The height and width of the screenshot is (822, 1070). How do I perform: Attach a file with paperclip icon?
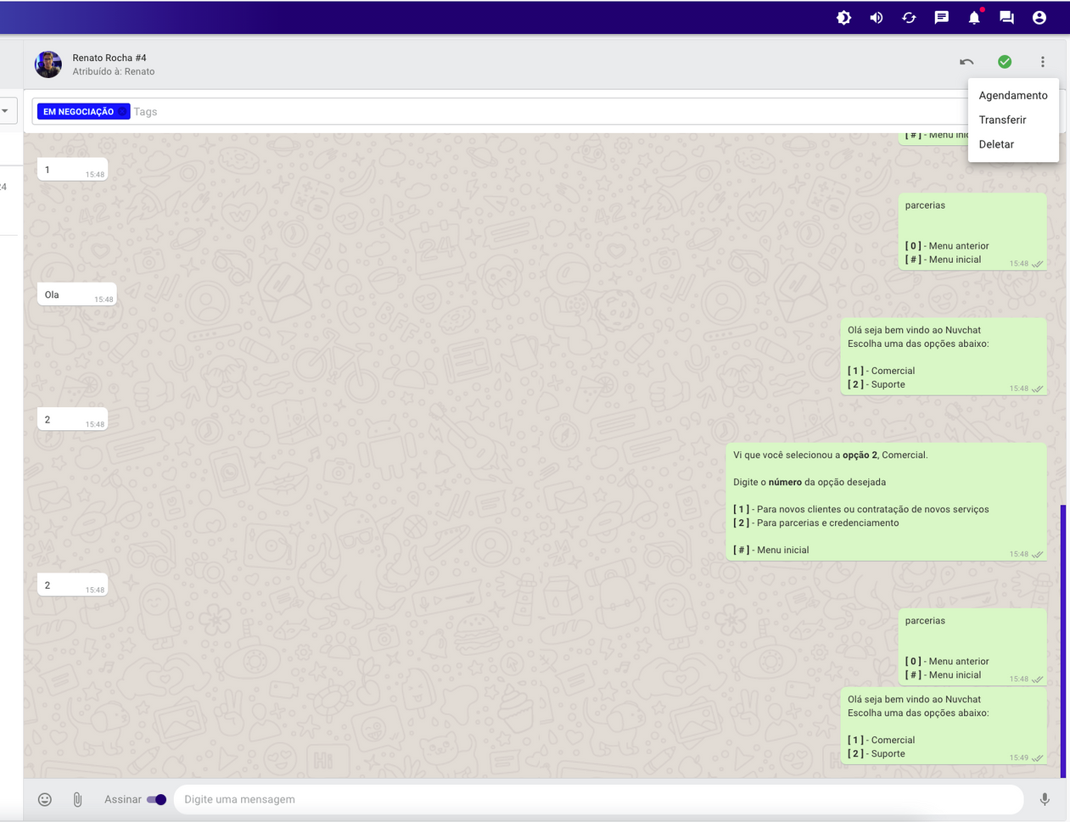[77, 799]
